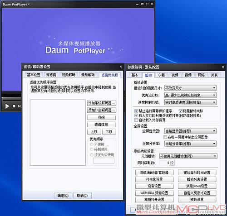This screenshot has height=216, width=227.
Task: Open the Daum PotPlayer title menu arrow
Action: (29, 5)
